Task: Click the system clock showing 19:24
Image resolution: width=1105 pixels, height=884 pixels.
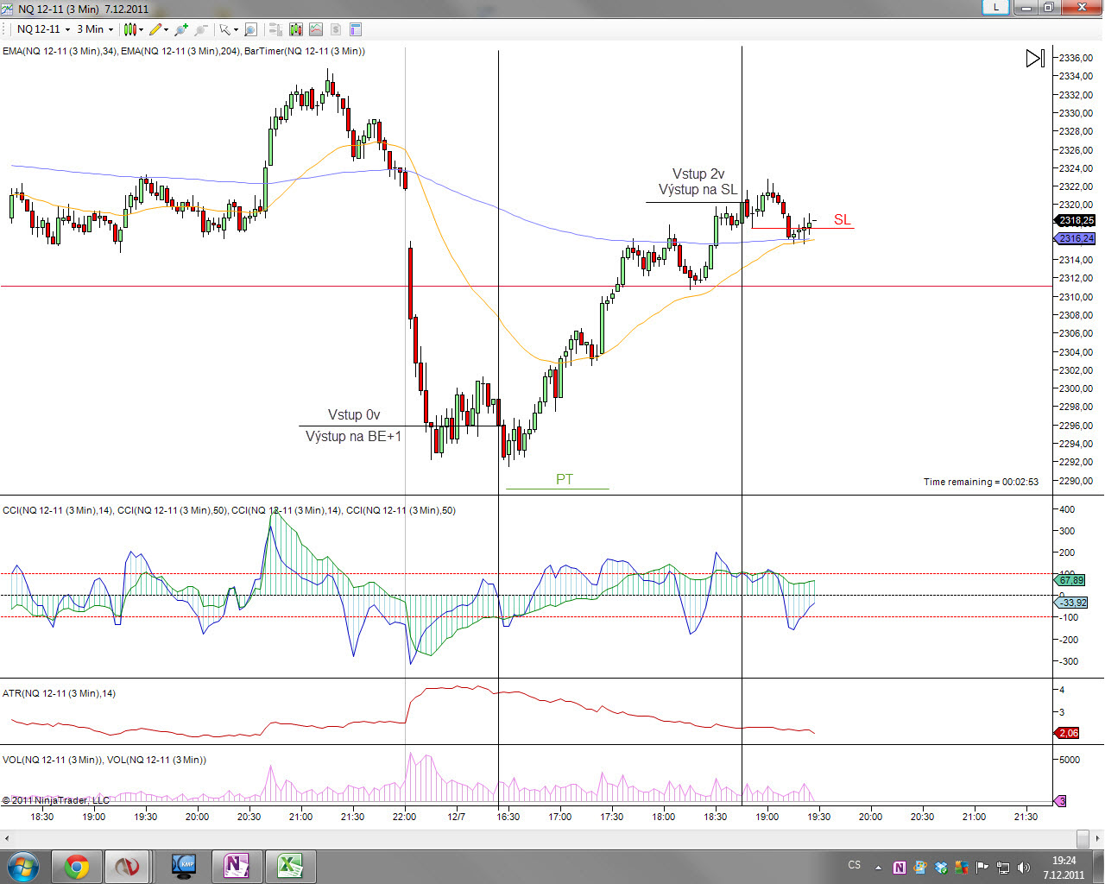Action: (1064, 867)
